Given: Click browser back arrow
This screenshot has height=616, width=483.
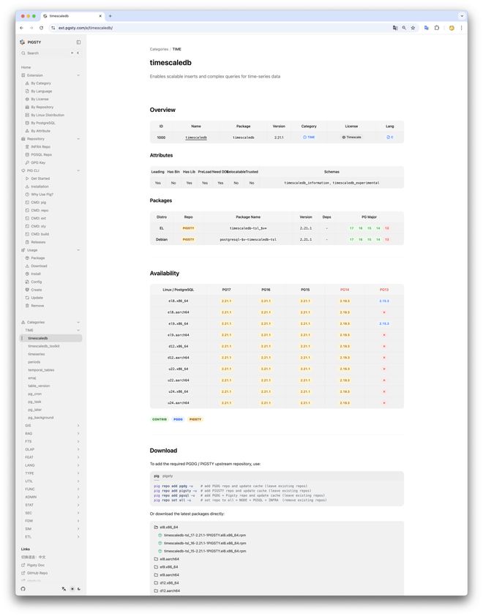Looking at the screenshot, I should pos(22,28).
